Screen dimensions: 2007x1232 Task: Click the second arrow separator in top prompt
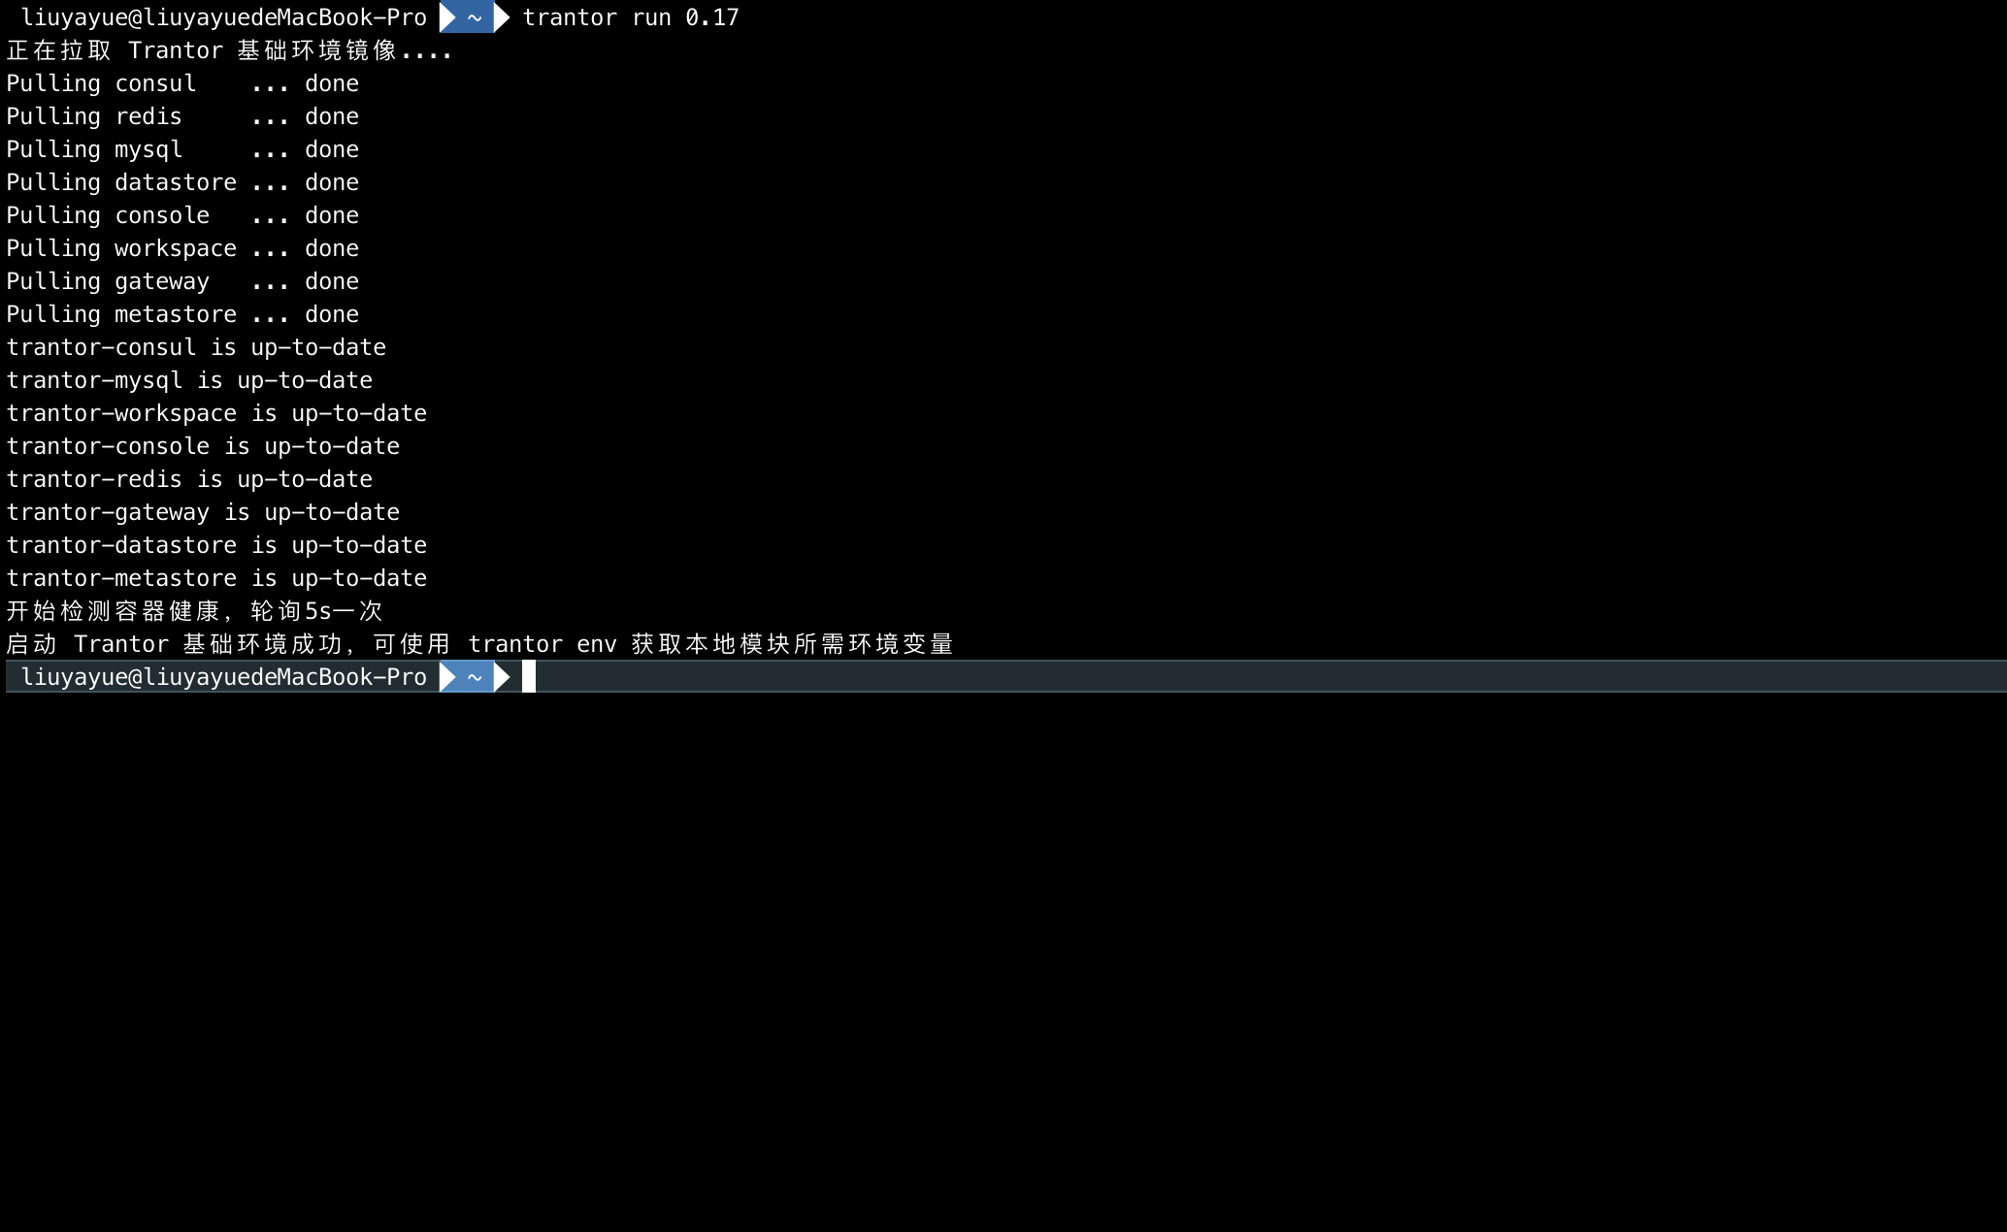pos(501,16)
